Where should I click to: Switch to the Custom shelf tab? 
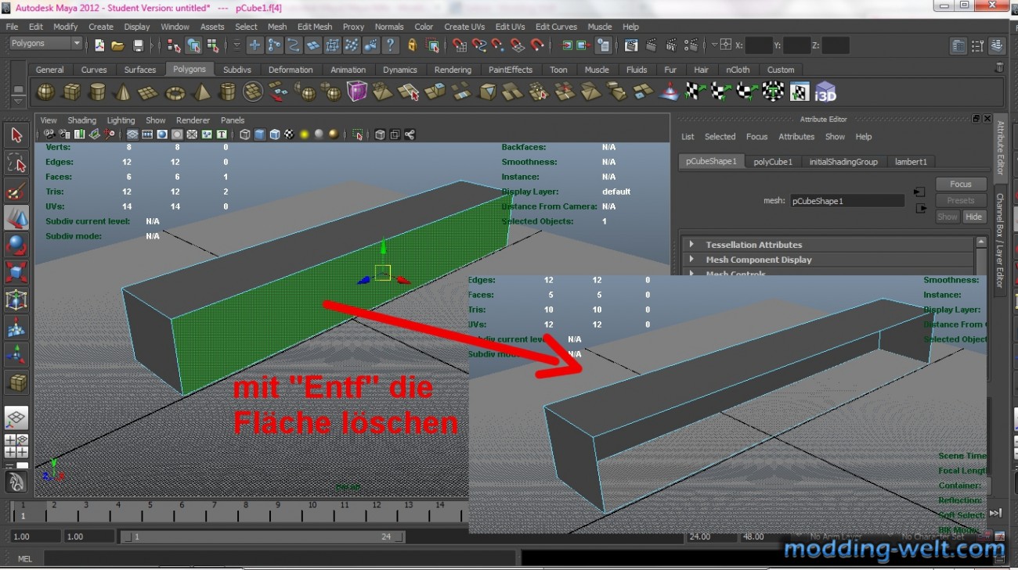pyautogui.click(x=781, y=70)
